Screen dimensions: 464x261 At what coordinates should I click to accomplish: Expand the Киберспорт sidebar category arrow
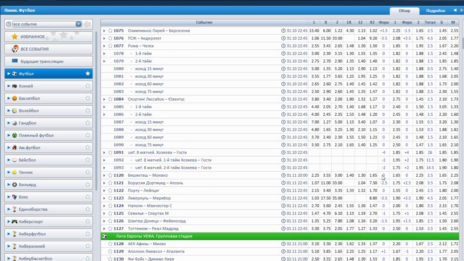click(x=9, y=221)
